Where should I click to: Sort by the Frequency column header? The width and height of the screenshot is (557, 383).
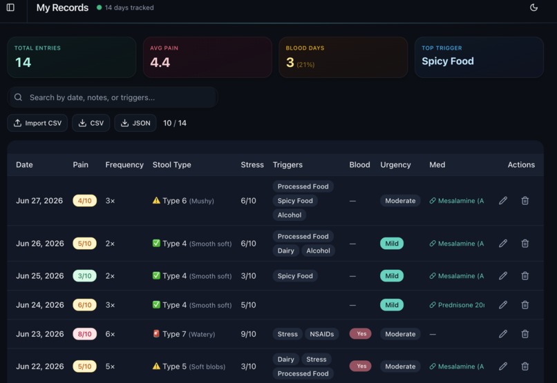[124, 164]
